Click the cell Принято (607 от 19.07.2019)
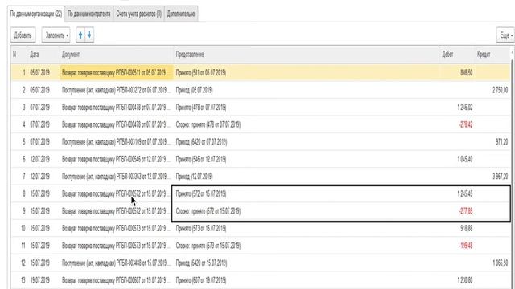 pos(201,280)
